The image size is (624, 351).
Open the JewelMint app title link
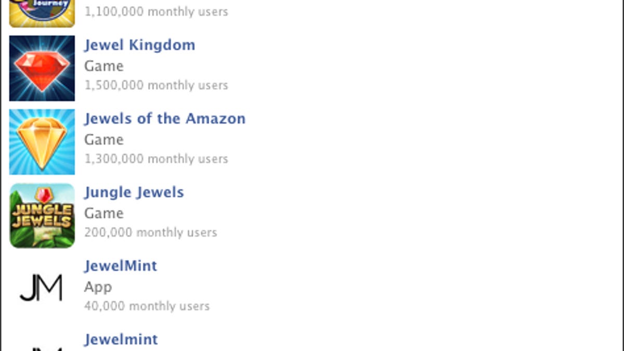coord(121,266)
